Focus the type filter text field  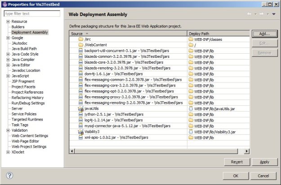coord(32,13)
